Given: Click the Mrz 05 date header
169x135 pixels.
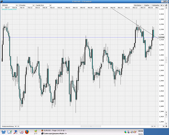Looking at the screenshot, I should pyautogui.click(x=98, y=8).
